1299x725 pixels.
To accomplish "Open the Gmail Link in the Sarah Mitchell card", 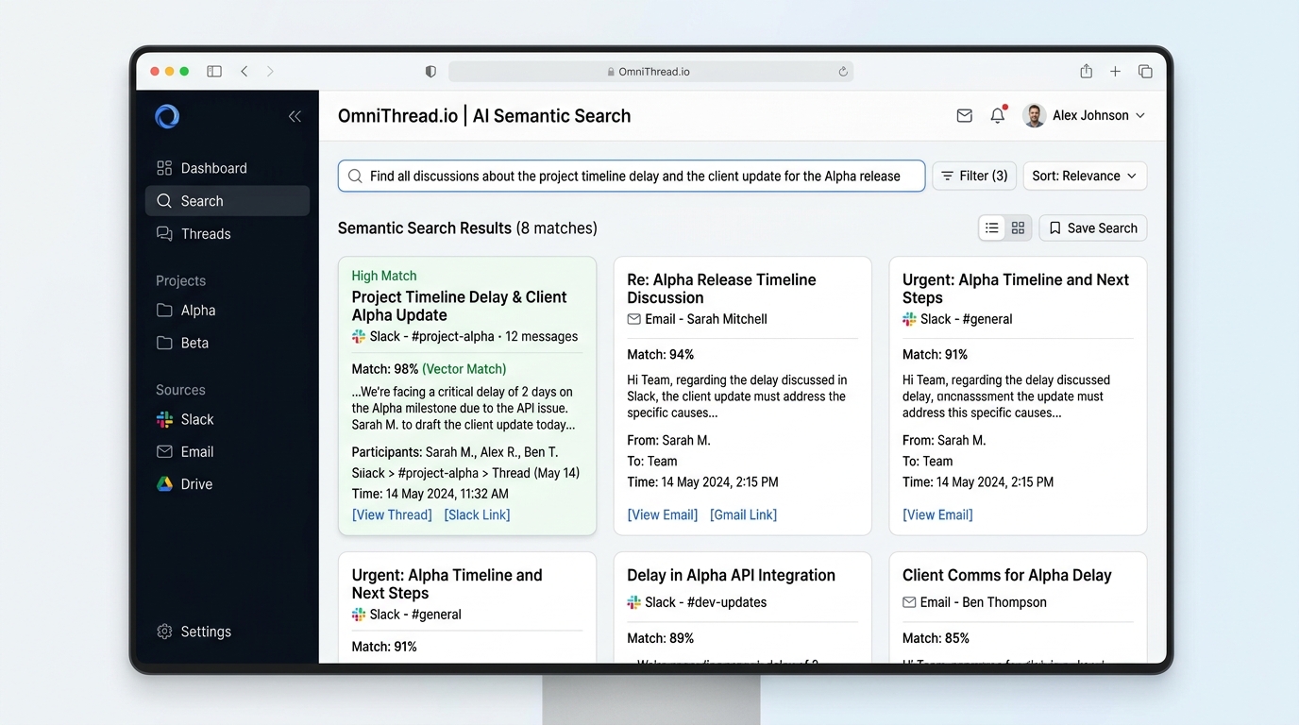I will pos(744,514).
